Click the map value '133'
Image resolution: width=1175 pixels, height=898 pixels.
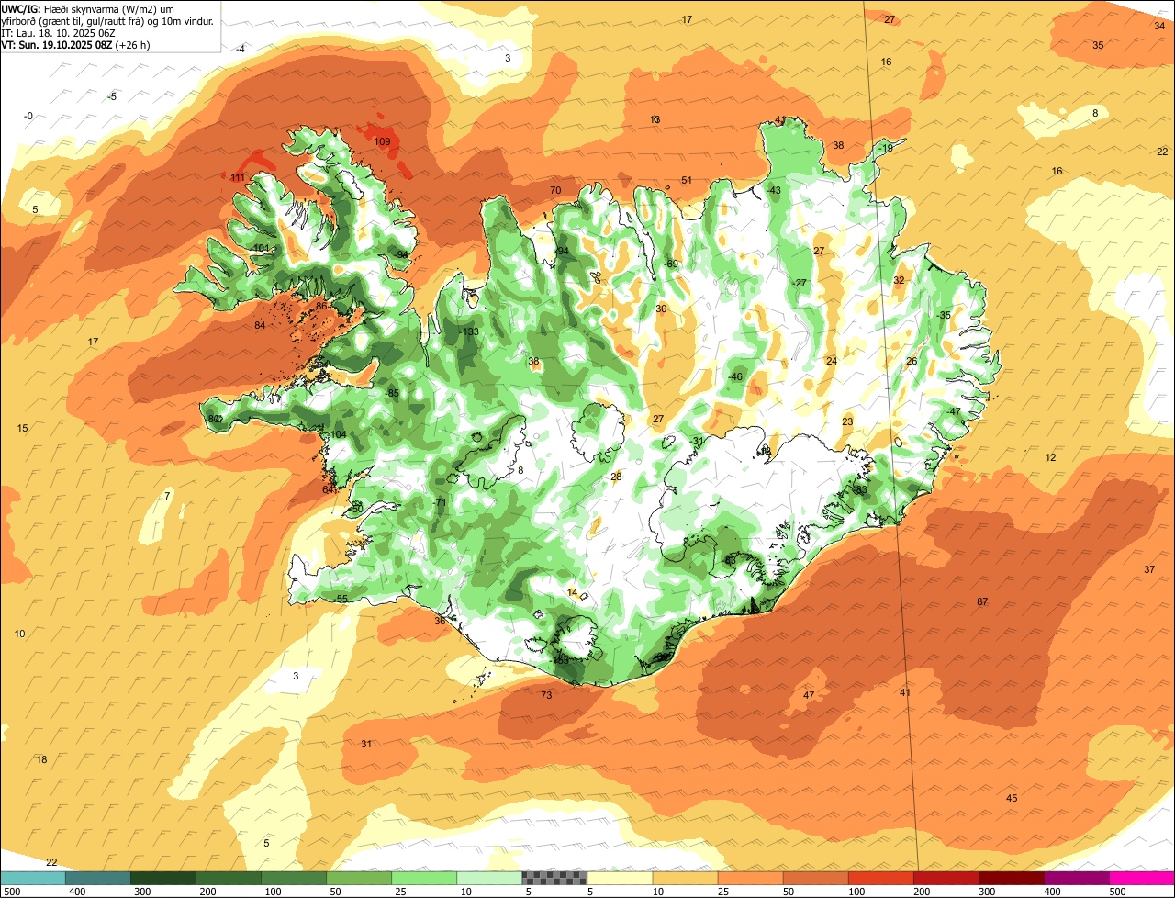click(x=471, y=332)
